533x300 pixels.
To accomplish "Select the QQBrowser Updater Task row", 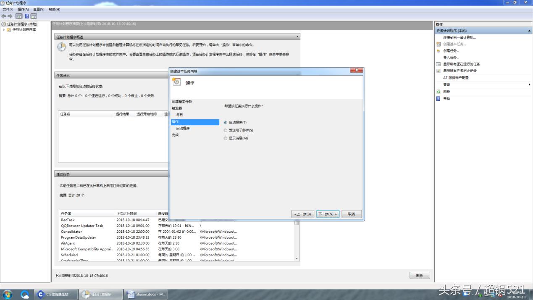I will tap(177, 226).
